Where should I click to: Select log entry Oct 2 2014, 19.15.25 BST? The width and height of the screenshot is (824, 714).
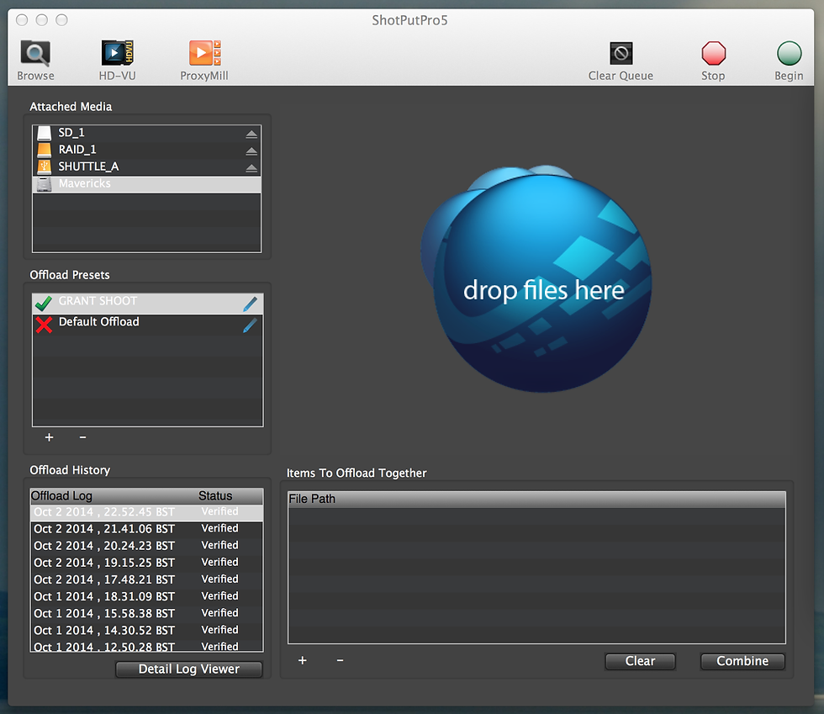pos(146,563)
